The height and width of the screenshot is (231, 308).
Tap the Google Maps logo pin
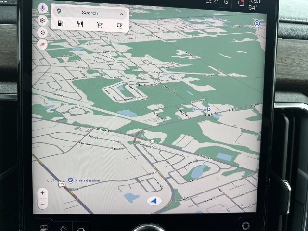coord(59,11)
